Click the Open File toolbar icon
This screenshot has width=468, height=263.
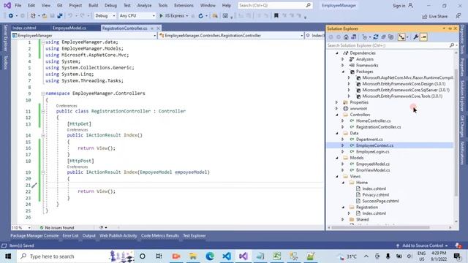45,16
